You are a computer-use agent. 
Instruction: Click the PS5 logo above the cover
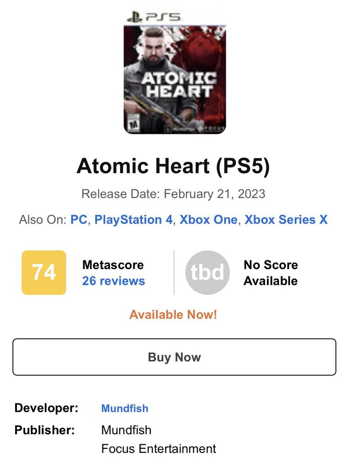pos(153,18)
